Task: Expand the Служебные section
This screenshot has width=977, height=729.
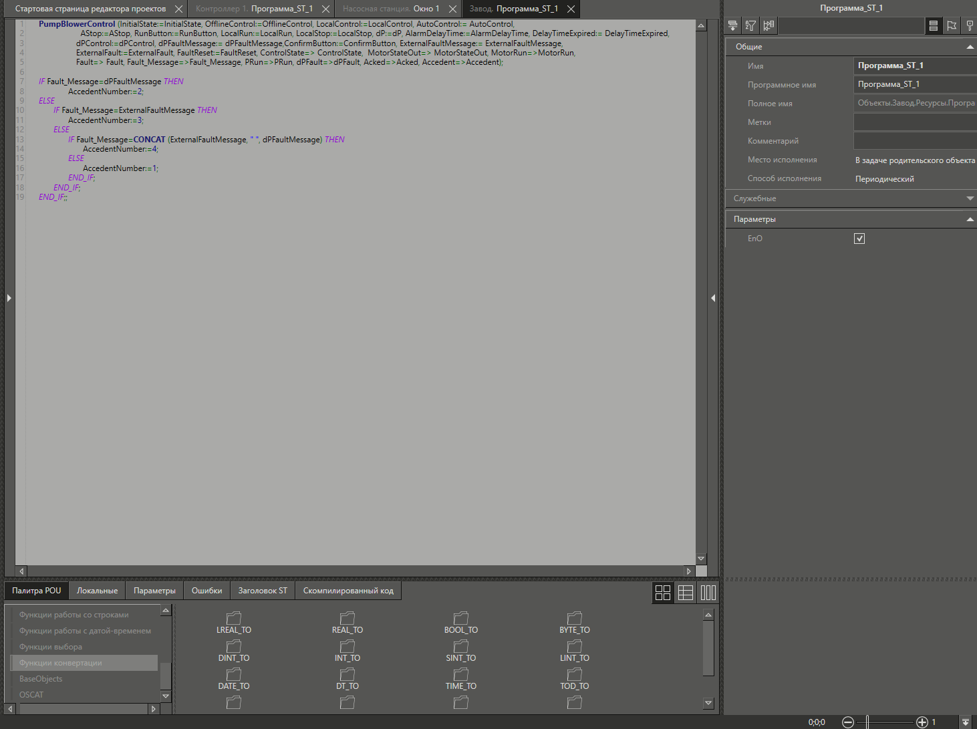Action: [x=970, y=198]
